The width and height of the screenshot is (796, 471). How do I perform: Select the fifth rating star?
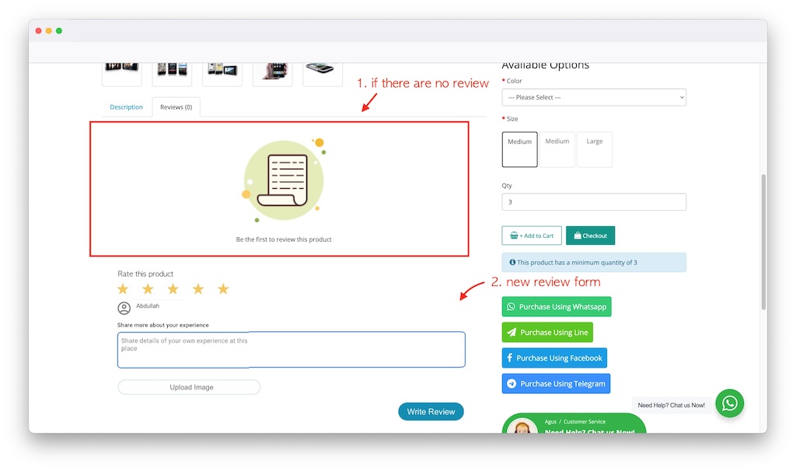(x=223, y=288)
